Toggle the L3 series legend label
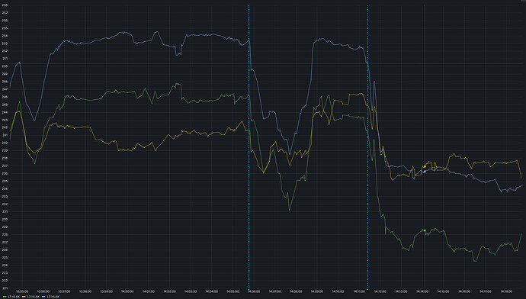This screenshot has height=299, width=526. (53, 297)
